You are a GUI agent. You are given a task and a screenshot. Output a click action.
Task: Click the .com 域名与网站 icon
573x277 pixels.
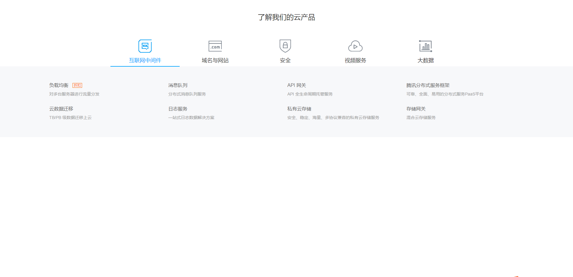[x=215, y=46]
